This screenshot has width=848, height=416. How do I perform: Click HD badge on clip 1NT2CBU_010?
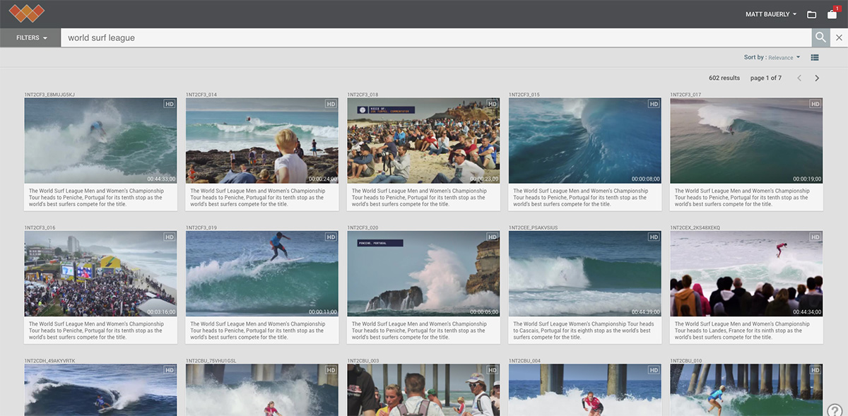pos(815,370)
